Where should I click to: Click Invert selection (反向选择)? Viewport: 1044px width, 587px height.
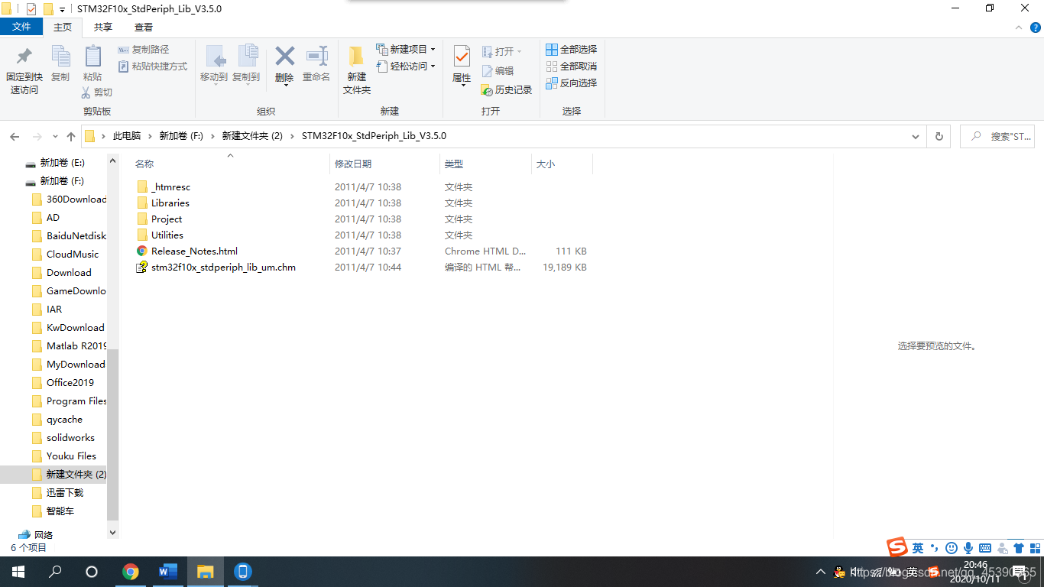pos(571,83)
